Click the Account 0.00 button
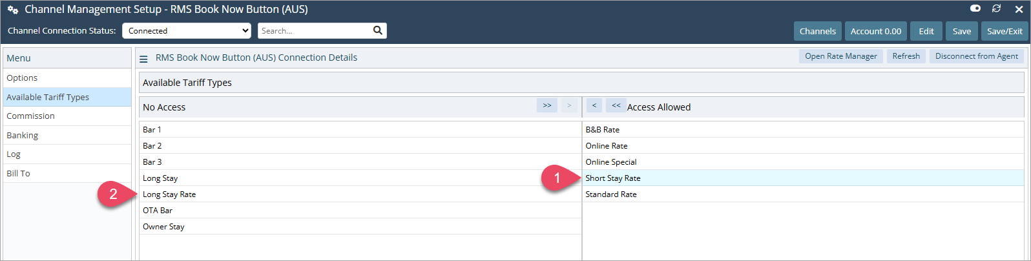Image resolution: width=1031 pixels, height=261 pixels. point(876,31)
